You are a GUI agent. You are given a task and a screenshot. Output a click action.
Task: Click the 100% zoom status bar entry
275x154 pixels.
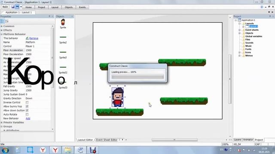225,145
